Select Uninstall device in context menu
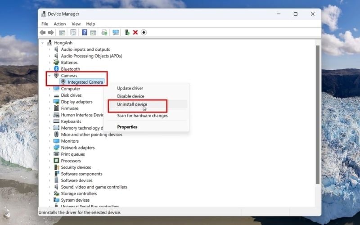 pos(146,104)
